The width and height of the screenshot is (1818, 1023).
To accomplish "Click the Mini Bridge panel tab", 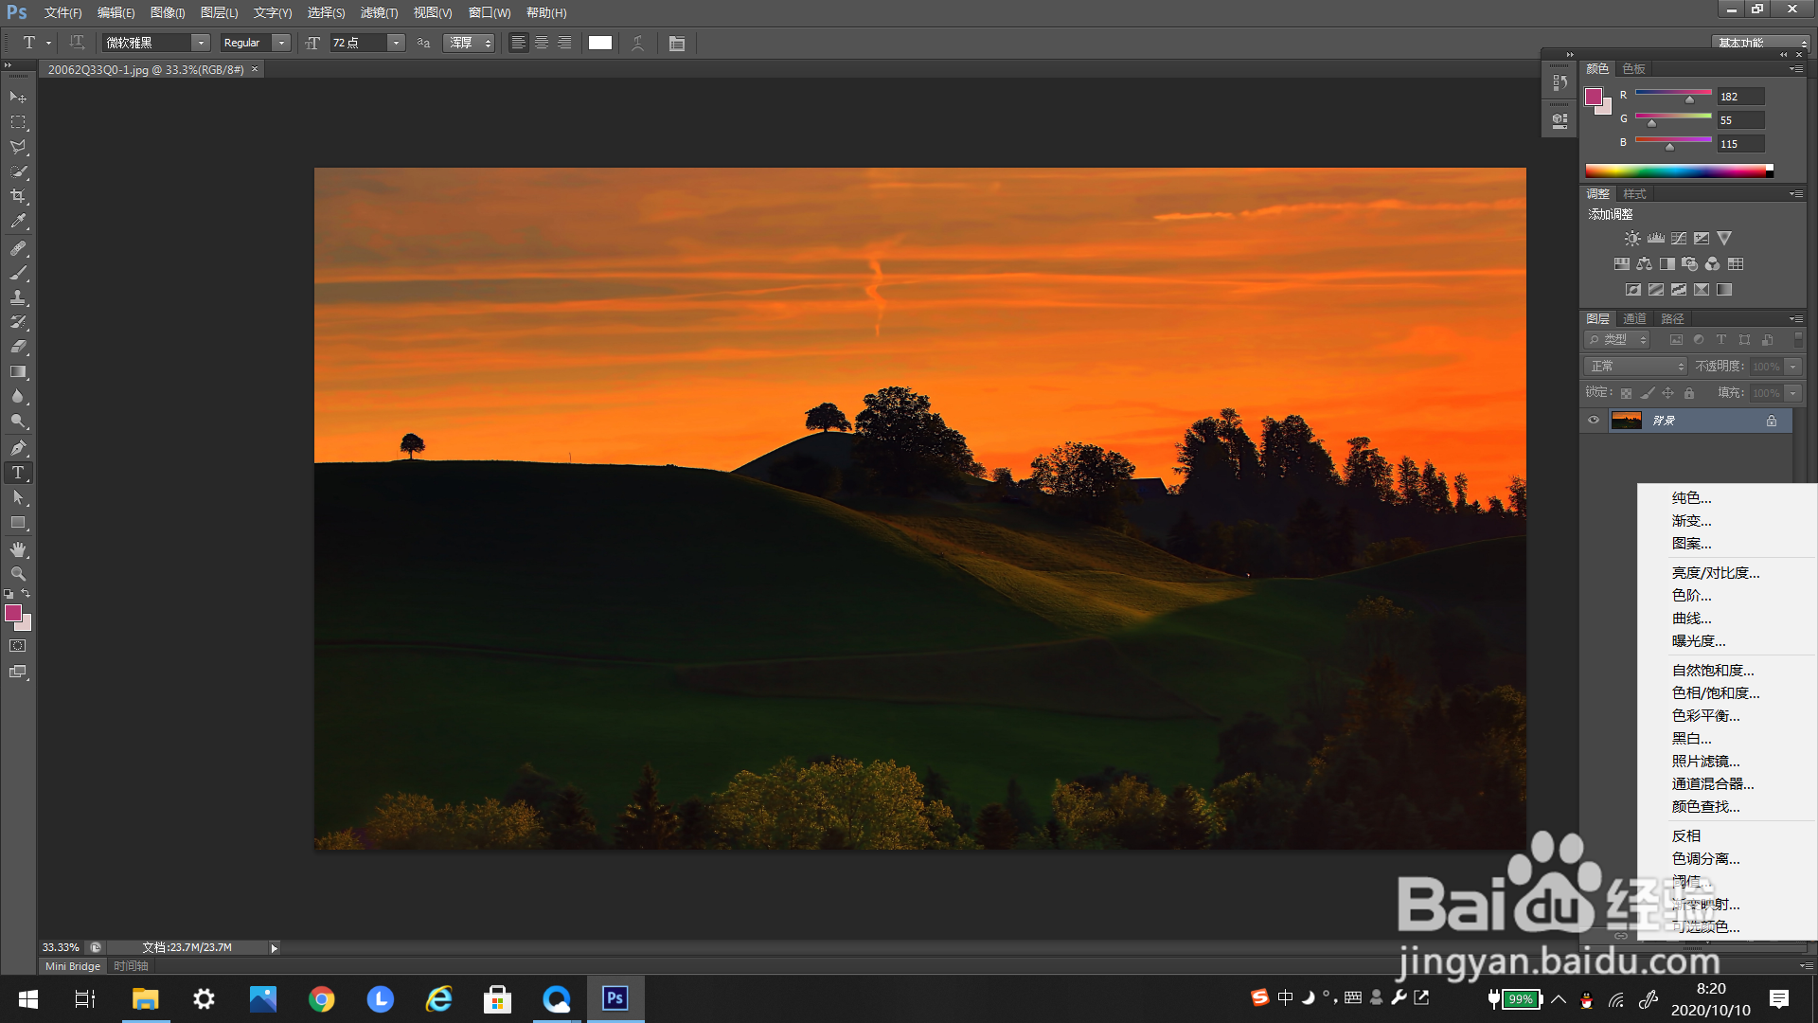I will coord(73,966).
